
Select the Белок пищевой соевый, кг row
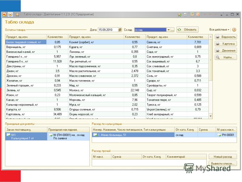[107, 42]
